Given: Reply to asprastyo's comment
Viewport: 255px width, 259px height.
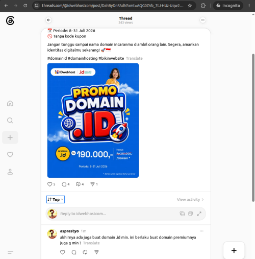Looking at the screenshot, I should pos(74,252).
